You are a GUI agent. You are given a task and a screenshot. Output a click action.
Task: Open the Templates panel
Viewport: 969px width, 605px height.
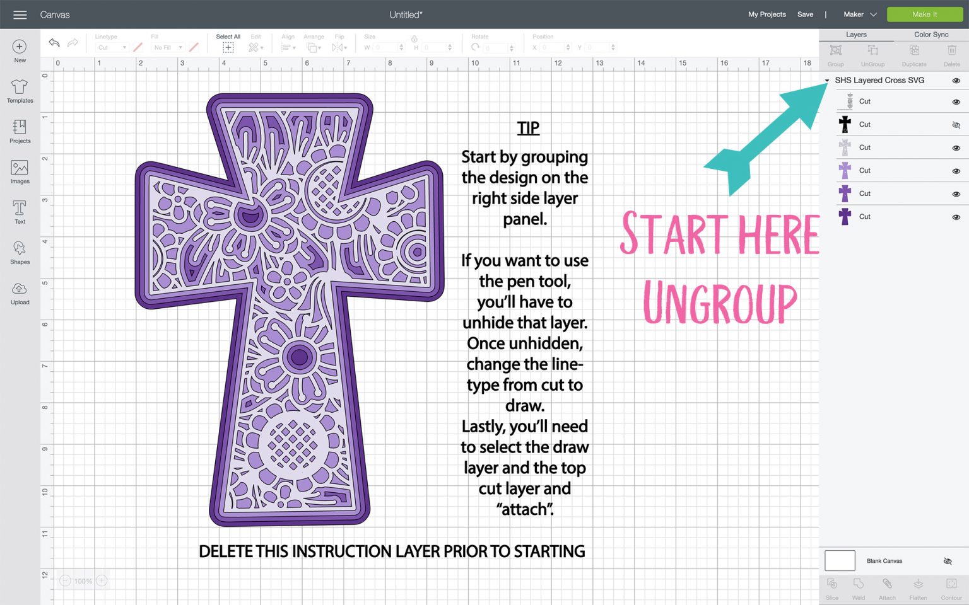[x=20, y=91]
